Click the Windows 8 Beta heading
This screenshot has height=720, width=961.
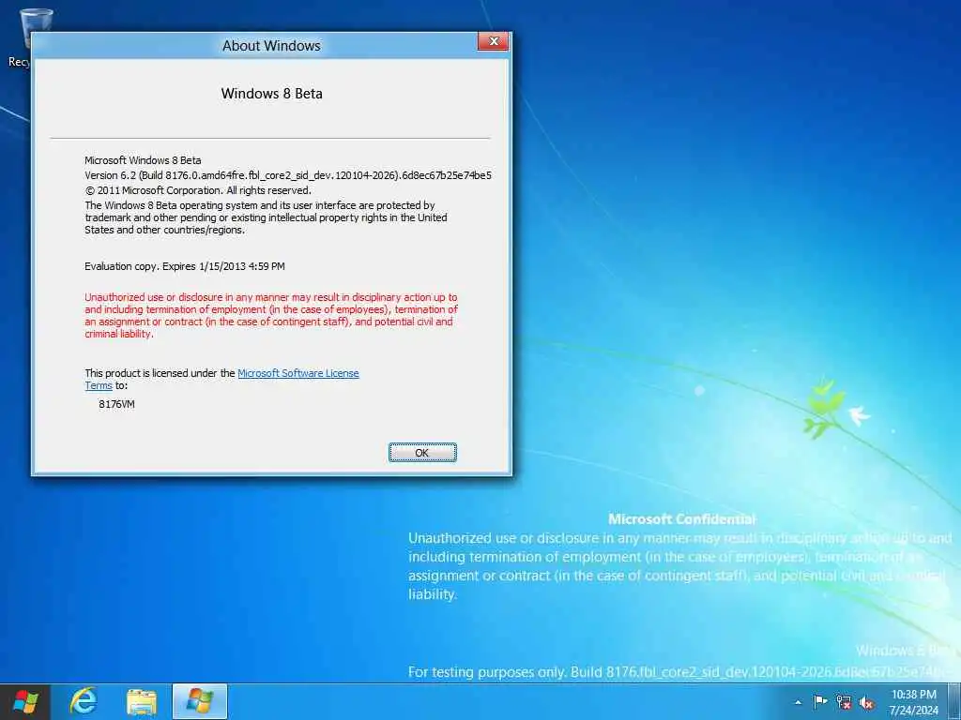[x=271, y=94]
